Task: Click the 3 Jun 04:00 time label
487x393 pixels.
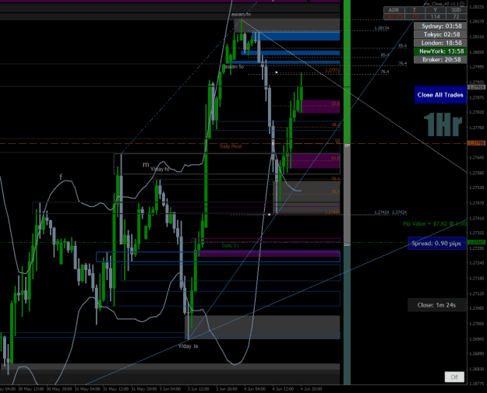Action: 170,389
